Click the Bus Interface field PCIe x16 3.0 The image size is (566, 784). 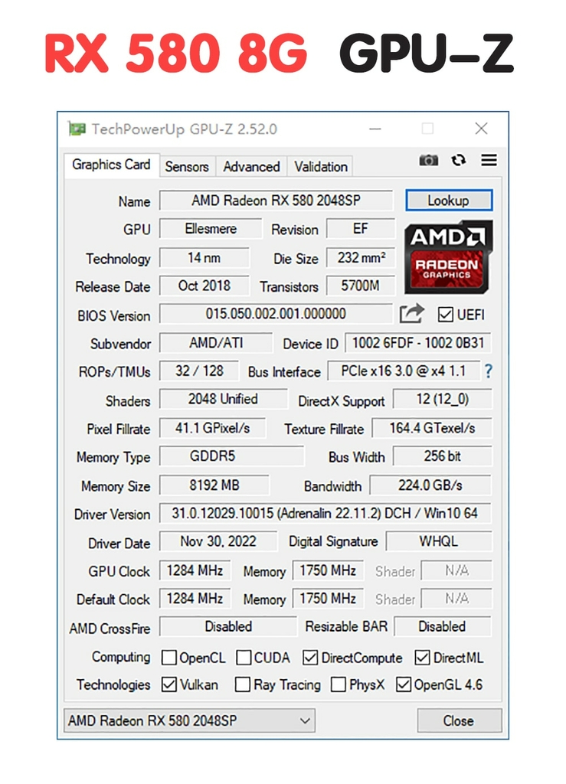pos(404,371)
